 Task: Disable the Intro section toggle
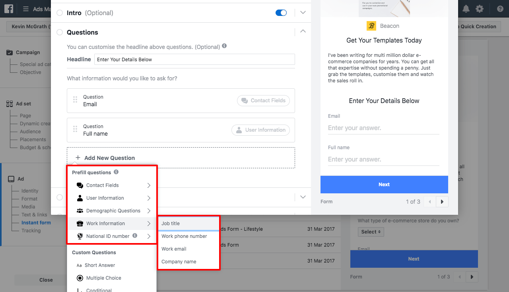[281, 12]
